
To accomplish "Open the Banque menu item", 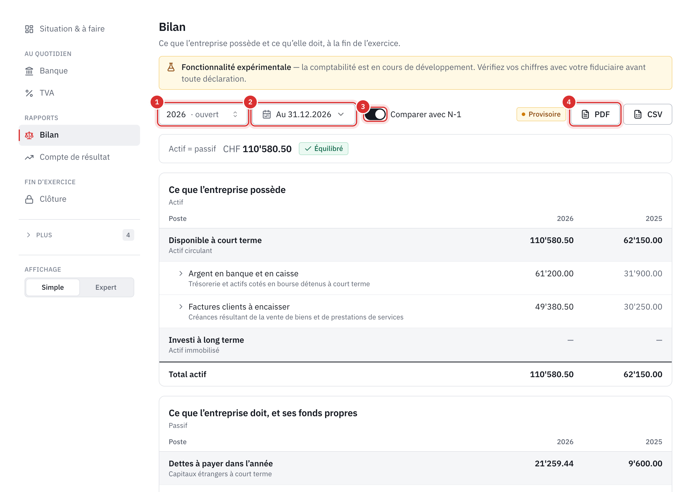I will (x=79, y=71).
